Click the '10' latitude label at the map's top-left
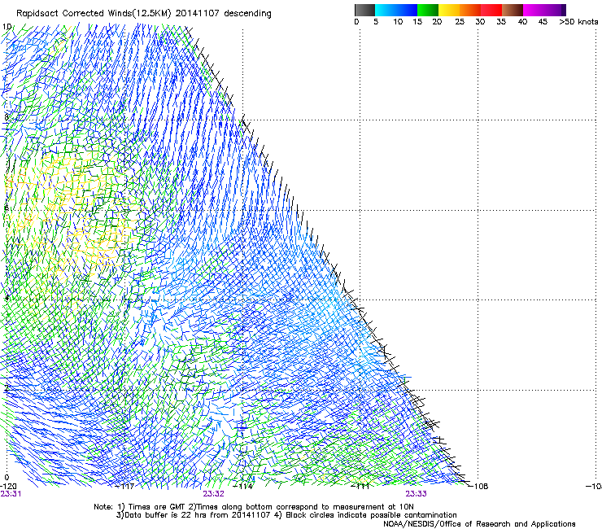The image size is (602, 529). [x=7, y=27]
